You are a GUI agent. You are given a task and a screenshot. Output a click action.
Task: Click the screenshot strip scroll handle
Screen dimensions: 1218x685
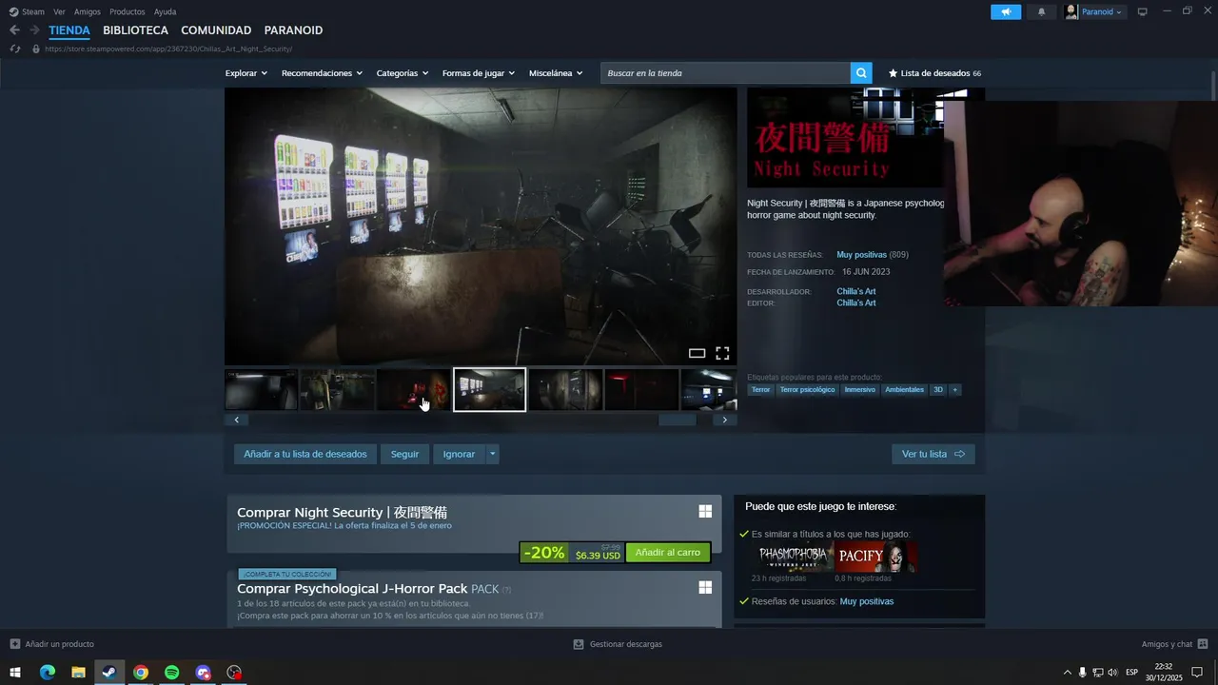coord(678,420)
